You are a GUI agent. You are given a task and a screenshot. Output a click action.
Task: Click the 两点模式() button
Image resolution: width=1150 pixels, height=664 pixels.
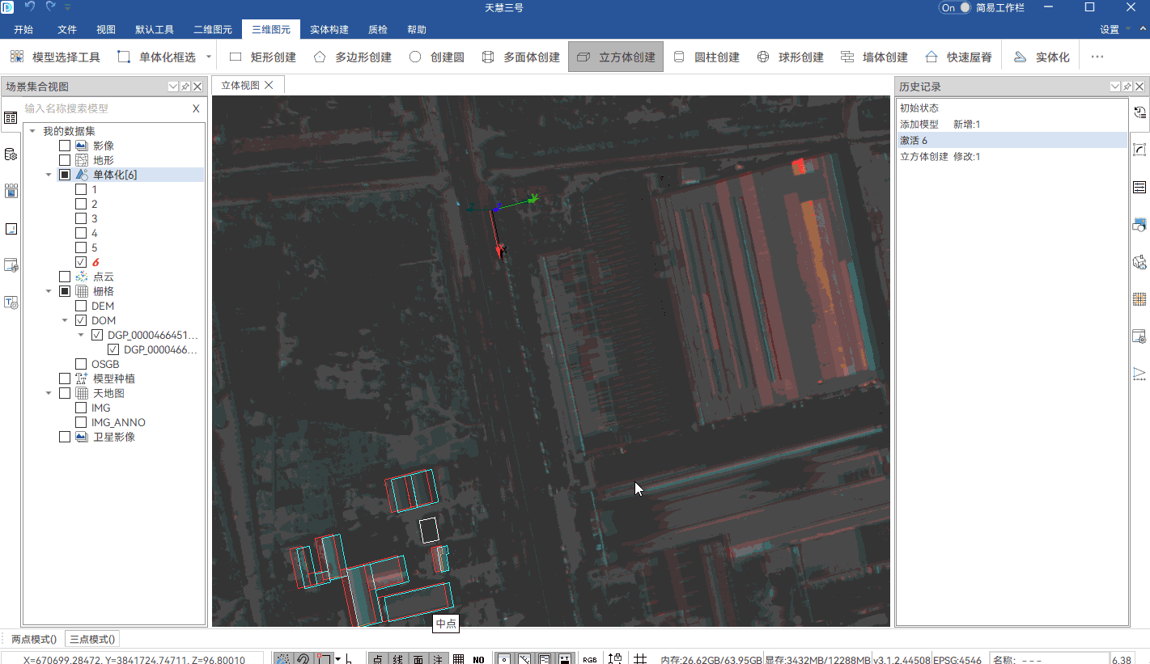pos(34,639)
